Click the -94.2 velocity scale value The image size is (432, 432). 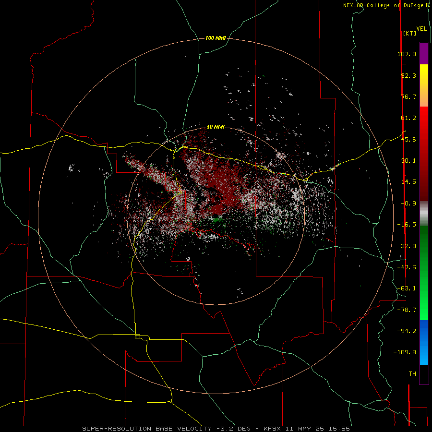[407, 331]
